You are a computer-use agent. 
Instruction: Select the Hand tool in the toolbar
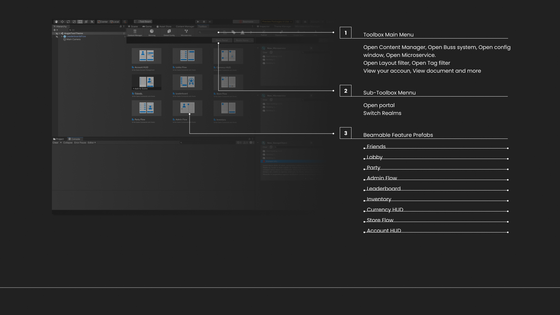(56, 22)
